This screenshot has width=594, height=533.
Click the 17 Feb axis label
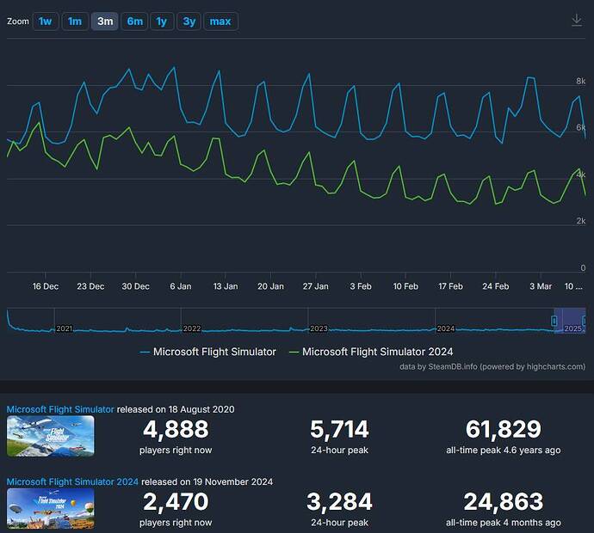[x=450, y=286]
